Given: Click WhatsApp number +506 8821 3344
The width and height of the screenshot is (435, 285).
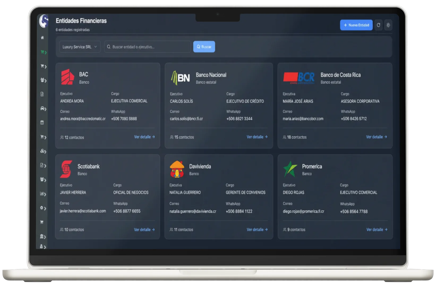Looking at the screenshot, I should pos(239,119).
